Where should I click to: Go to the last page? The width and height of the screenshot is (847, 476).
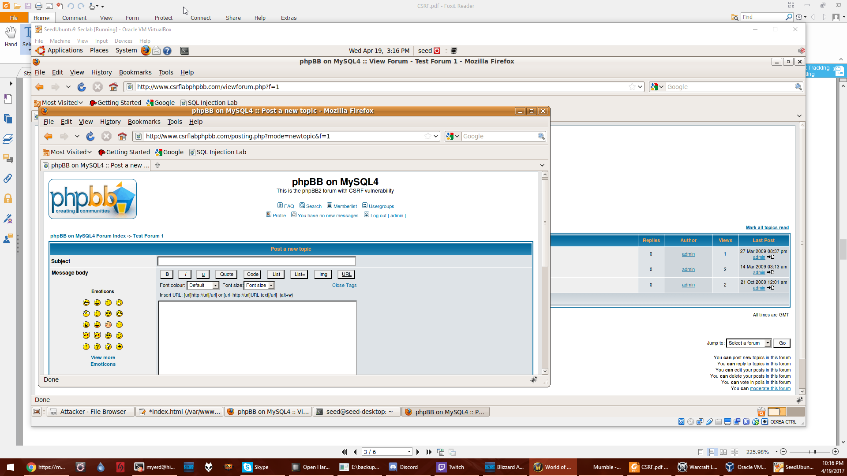click(429, 452)
